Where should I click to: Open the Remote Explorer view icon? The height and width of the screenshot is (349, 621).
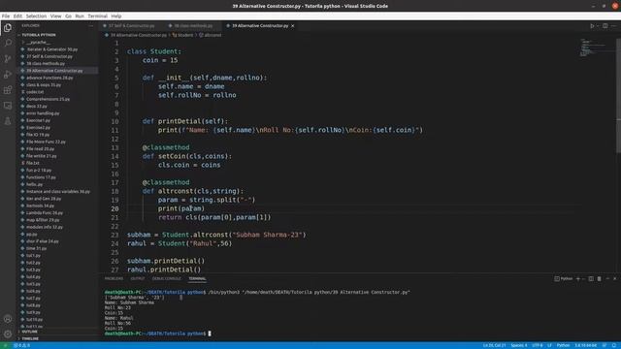coord(8,106)
